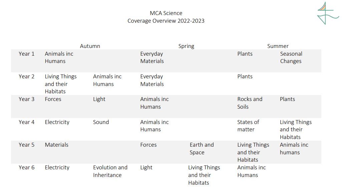Click Year 2 Living Things and their Habitats
Image resolution: width=342 pixels, height=189 pixels.
(x=61, y=84)
